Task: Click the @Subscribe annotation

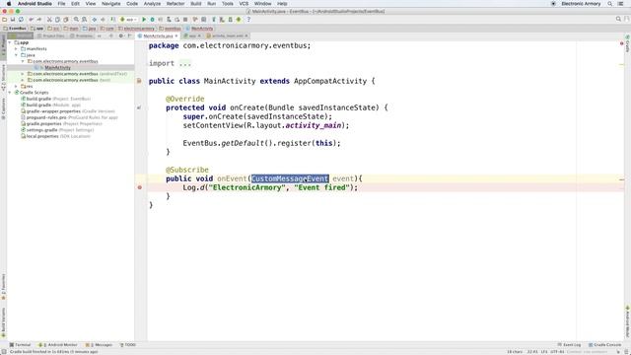Action: [x=187, y=170]
